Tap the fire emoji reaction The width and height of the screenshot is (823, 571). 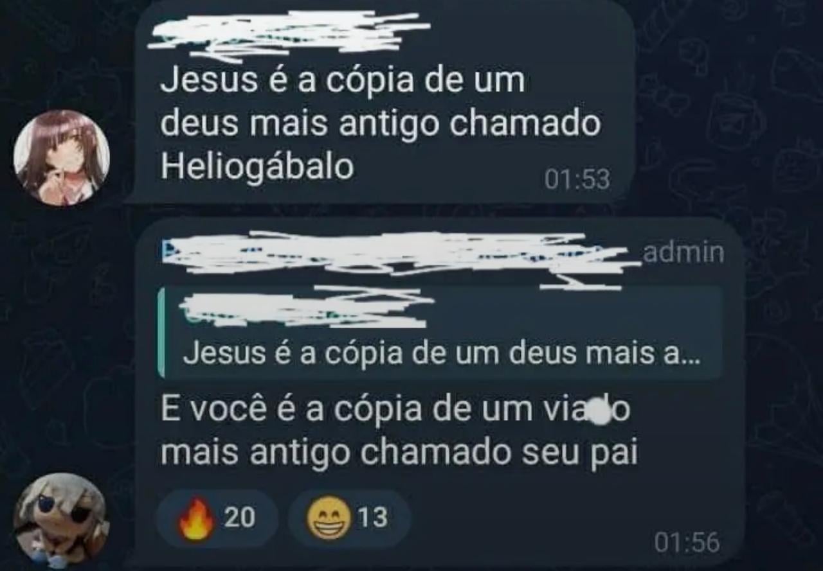196,518
